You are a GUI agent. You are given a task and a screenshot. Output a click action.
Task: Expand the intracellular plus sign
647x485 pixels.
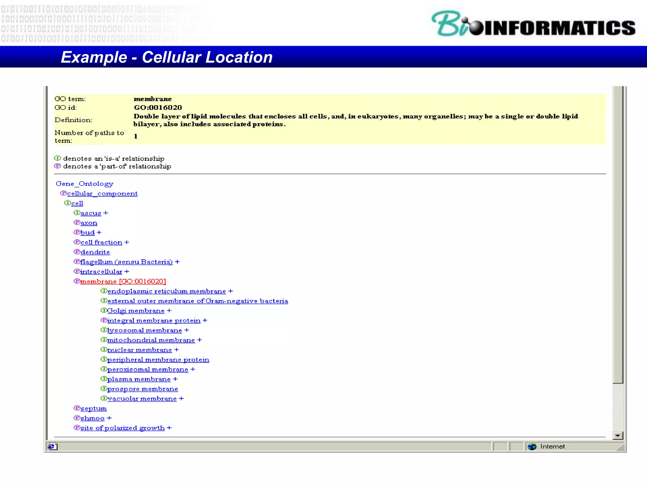[127, 272]
